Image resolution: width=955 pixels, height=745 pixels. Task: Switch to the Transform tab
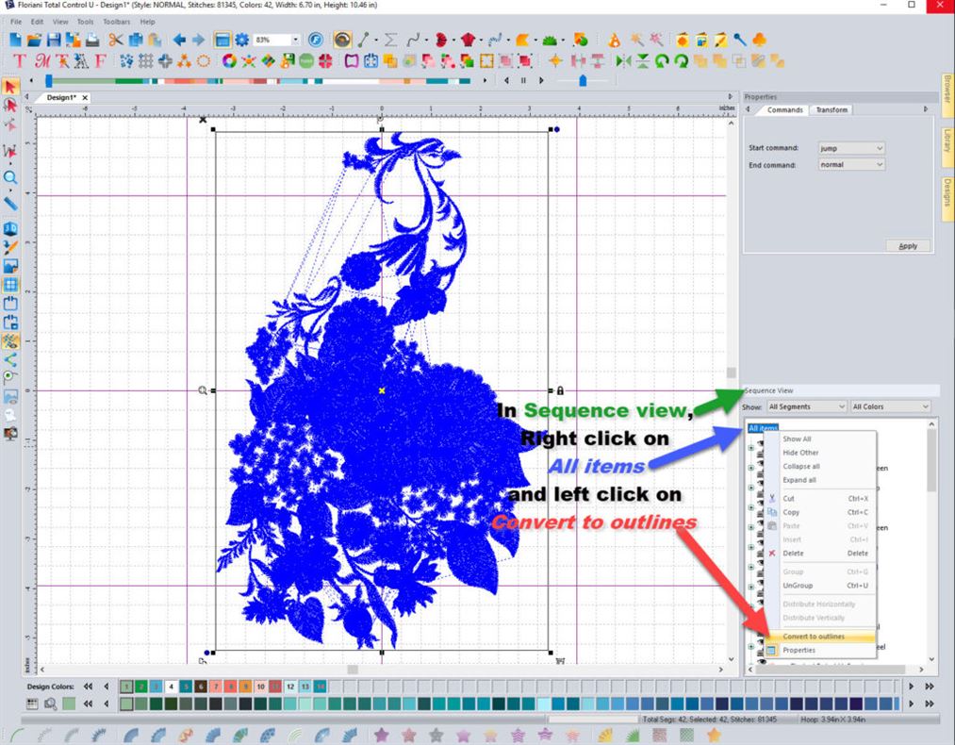point(831,109)
